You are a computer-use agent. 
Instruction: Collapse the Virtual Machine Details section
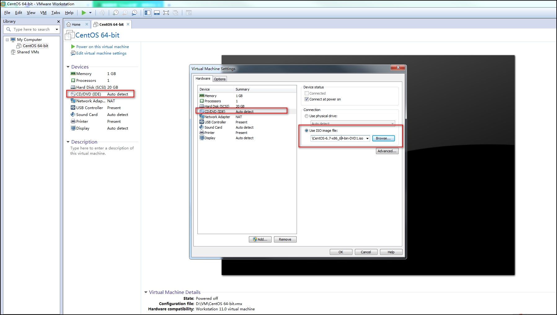(x=146, y=292)
